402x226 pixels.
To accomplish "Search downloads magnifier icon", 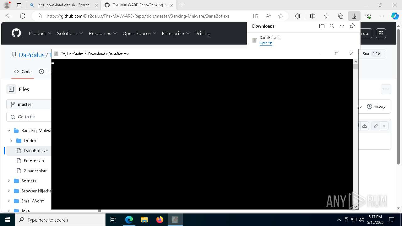I will pyautogui.click(x=332, y=26).
